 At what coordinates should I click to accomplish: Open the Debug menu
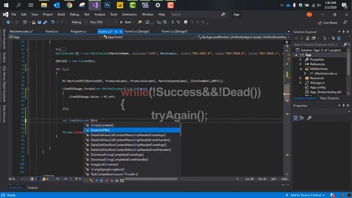click(74, 14)
